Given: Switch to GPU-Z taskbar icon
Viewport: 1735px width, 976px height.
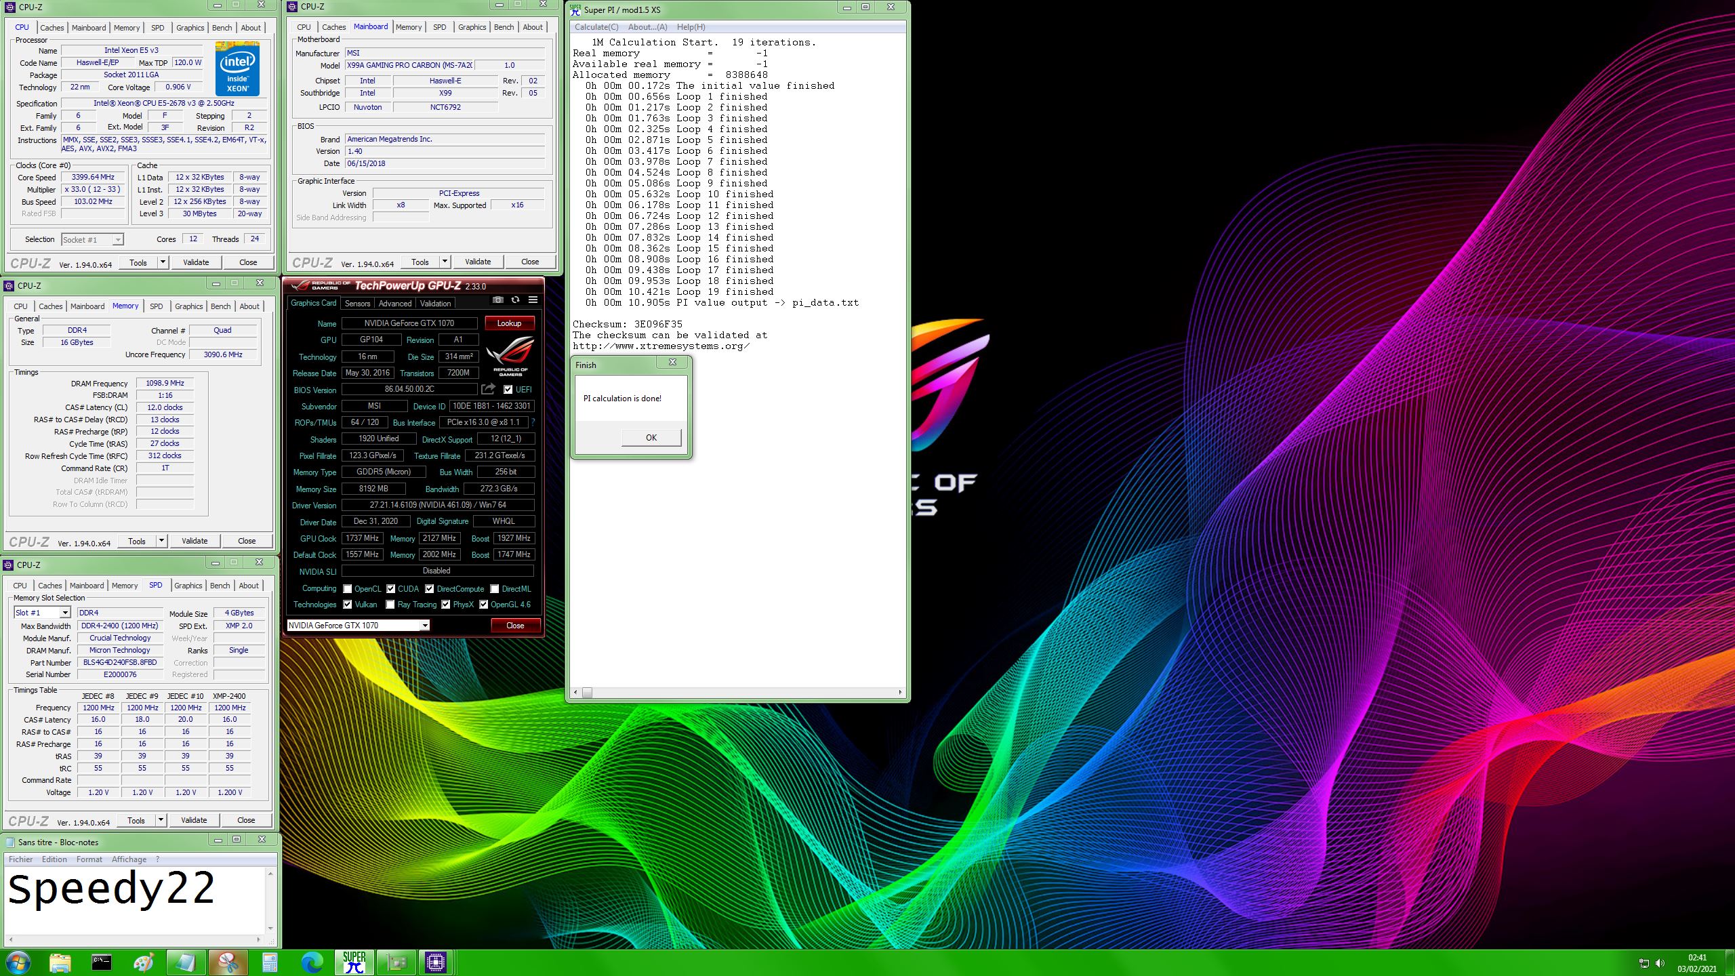Looking at the screenshot, I should coord(396,962).
